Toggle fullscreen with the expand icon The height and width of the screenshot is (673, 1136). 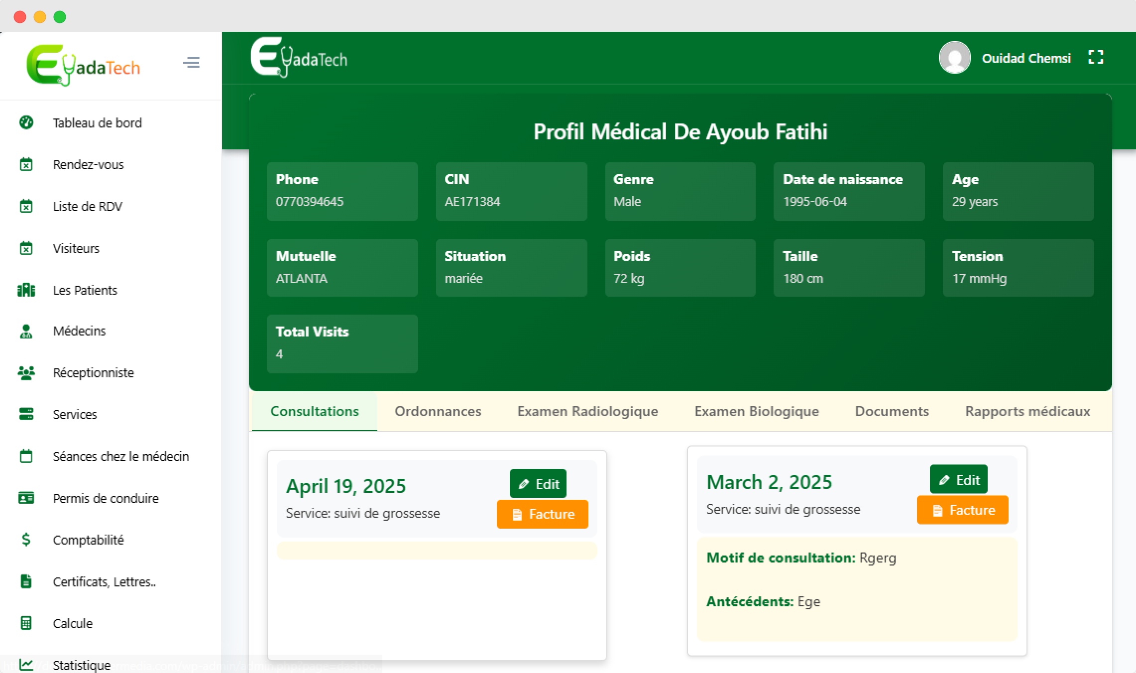click(1096, 57)
